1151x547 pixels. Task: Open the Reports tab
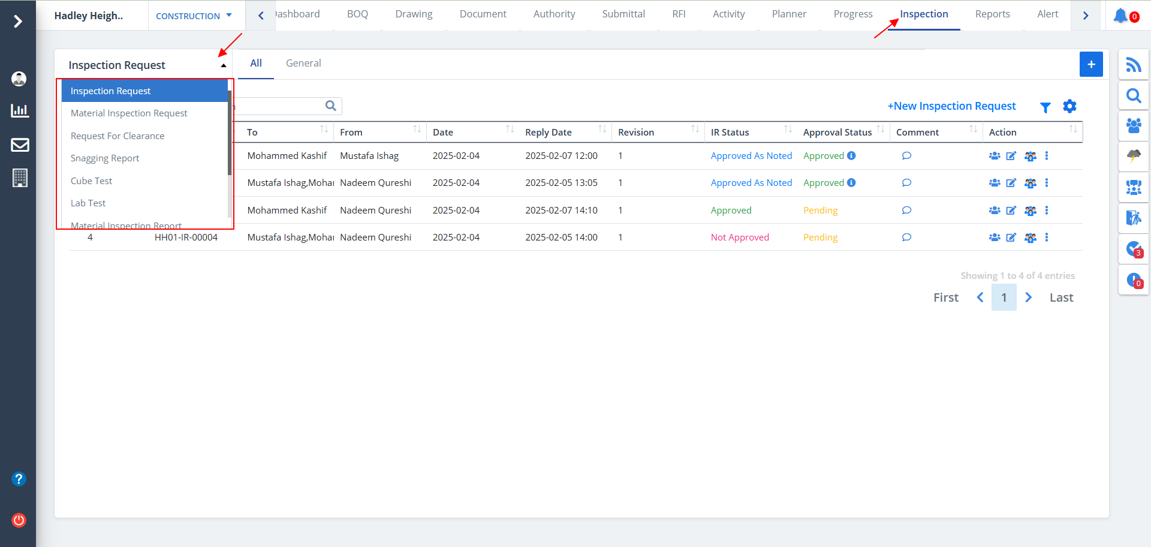tap(992, 14)
